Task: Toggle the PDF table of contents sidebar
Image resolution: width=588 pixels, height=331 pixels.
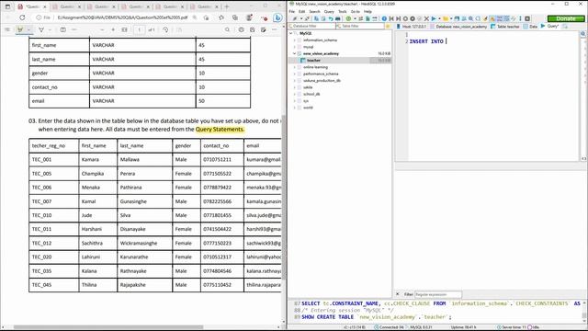Action: pyautogui.click(x=7, y=29)
